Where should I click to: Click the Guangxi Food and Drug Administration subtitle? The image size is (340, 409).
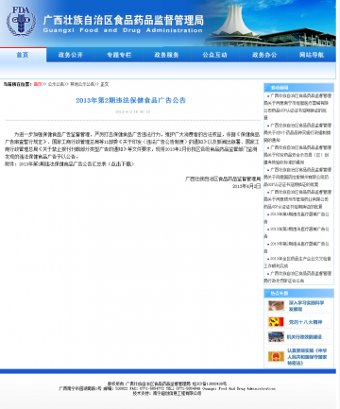tap(123, 30)
